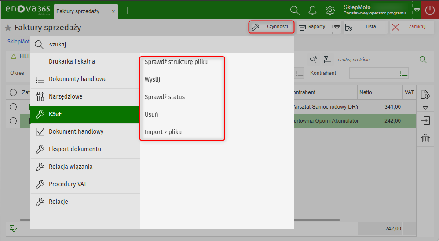Toggle the select-all circle in table header
Screen dimensions: 439x241
click(13, 92)
